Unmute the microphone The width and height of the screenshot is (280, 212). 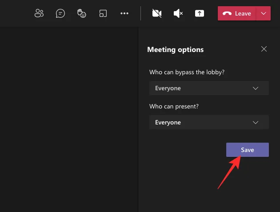[178, 13]
